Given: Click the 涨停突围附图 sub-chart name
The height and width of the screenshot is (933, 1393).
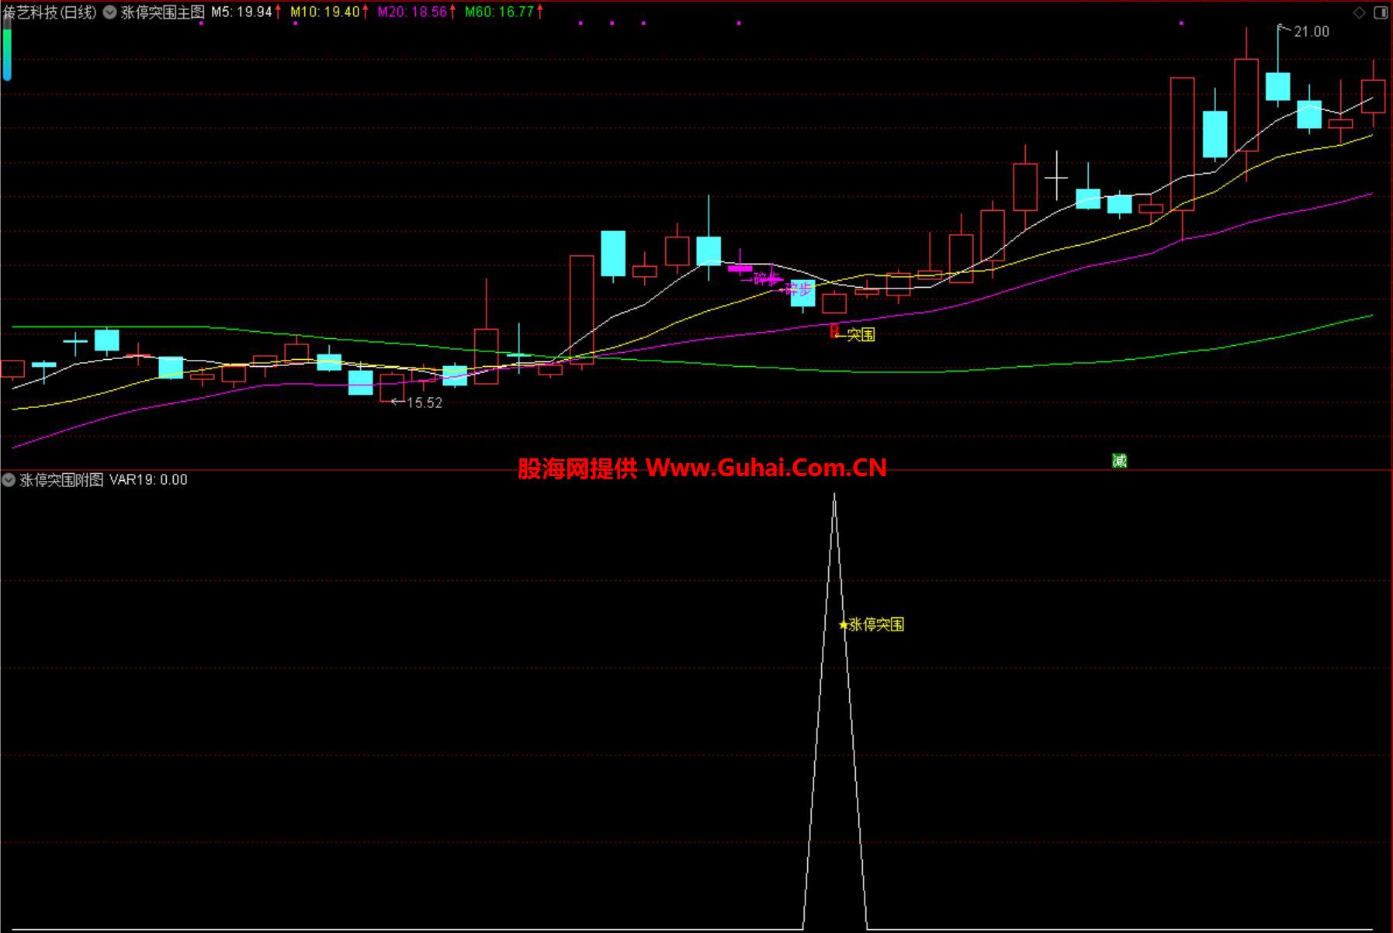Looking at the screenshot, I should pos(61,480).
